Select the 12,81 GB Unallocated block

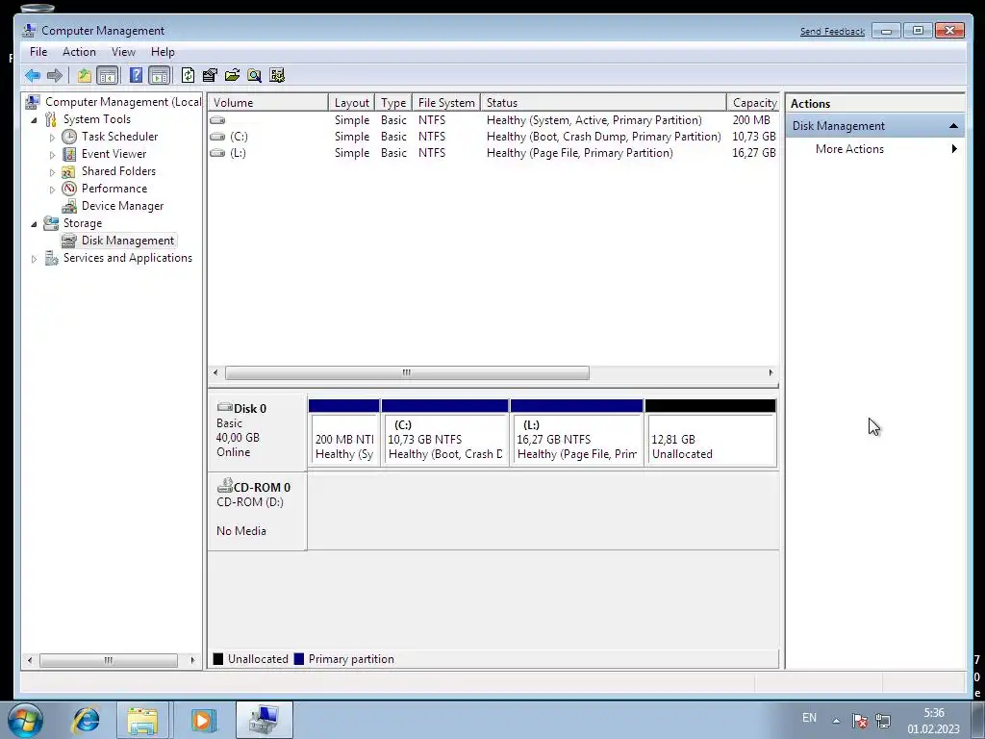coord(711,433)
